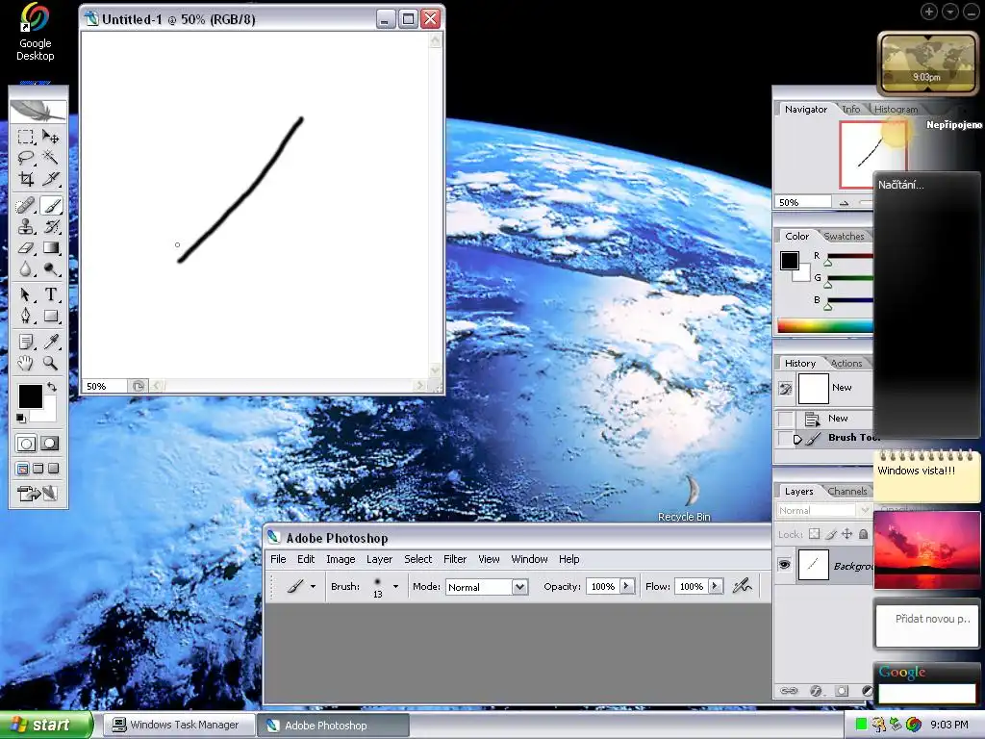Switch to Standard editing mode
Screen dimensions: 985x739
click(26, 444)
